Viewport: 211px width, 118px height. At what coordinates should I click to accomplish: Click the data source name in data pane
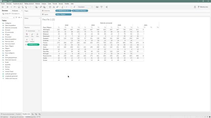pos(13,14)
